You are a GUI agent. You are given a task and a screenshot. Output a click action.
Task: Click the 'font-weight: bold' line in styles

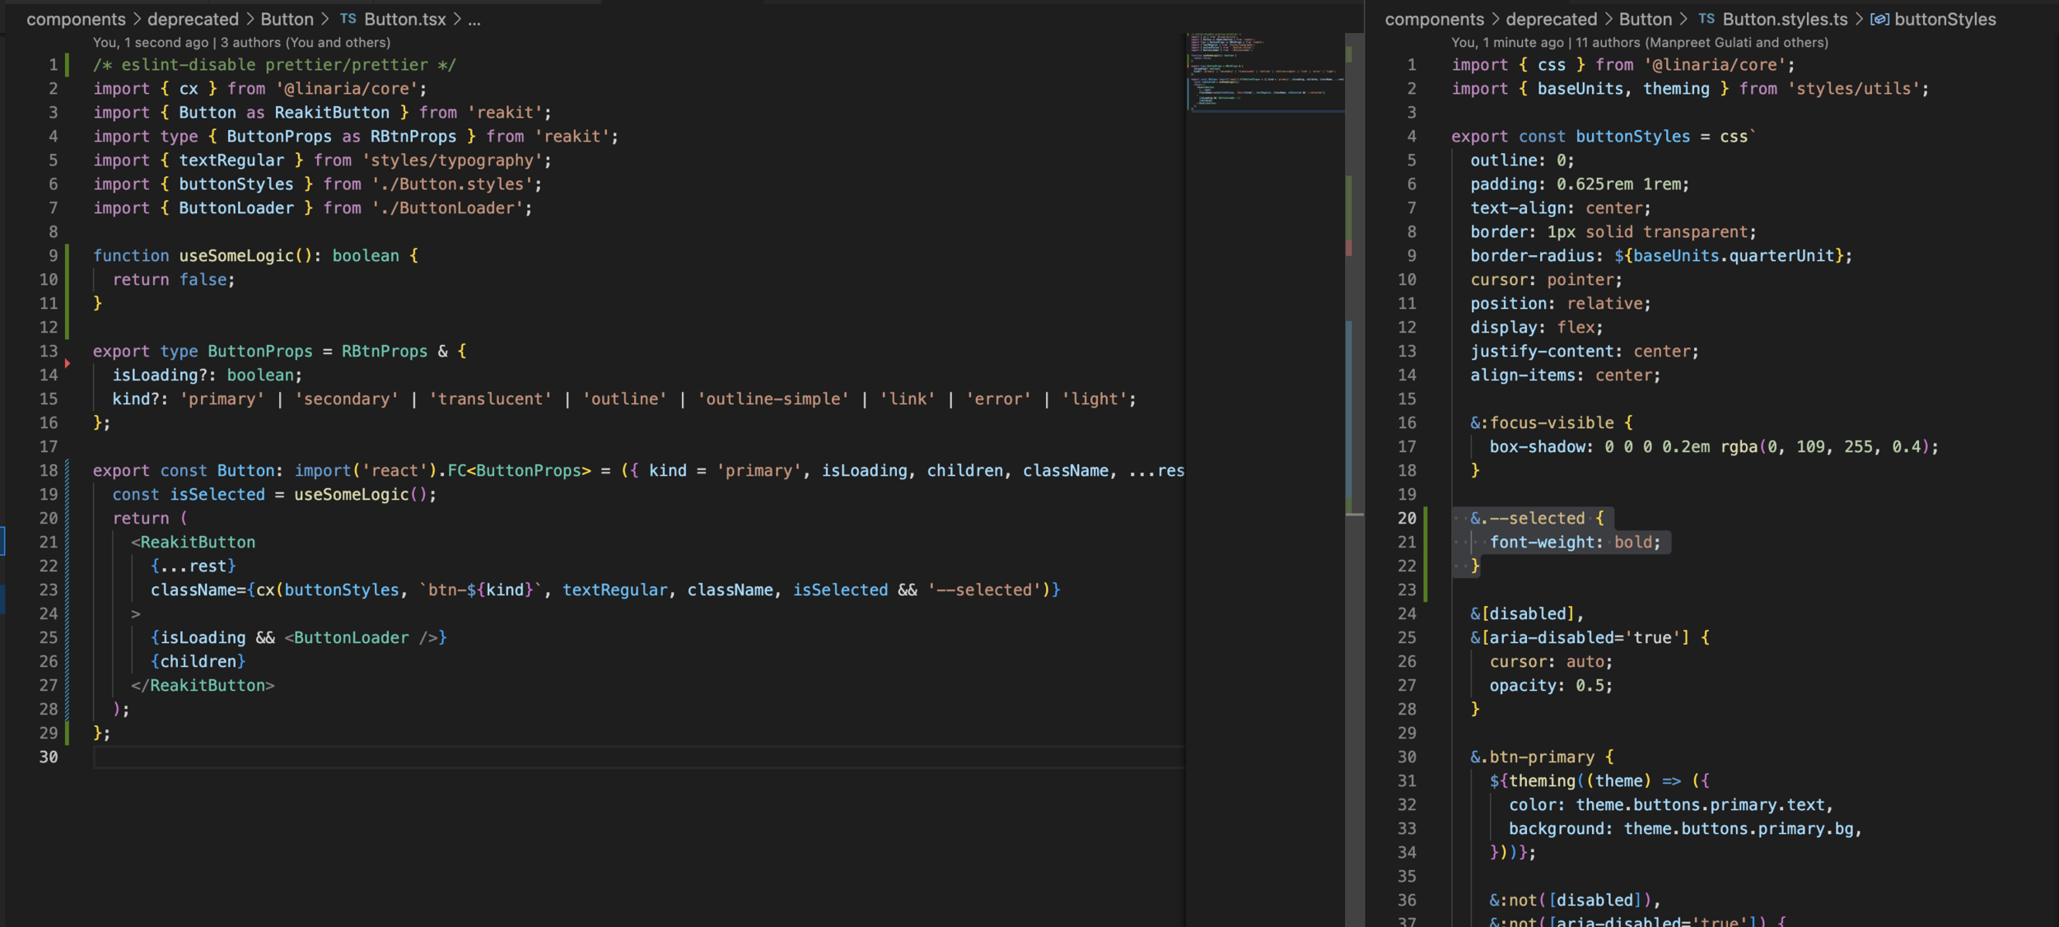coord(1574,543)
